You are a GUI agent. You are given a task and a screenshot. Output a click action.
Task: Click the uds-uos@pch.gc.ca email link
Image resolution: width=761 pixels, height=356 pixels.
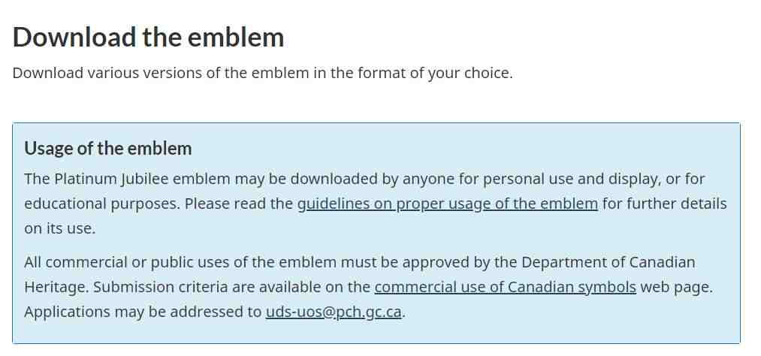334,312
